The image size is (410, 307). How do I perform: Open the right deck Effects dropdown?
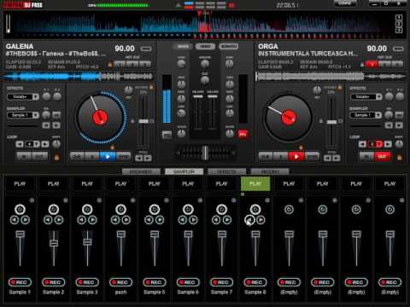tap(366, 97)
